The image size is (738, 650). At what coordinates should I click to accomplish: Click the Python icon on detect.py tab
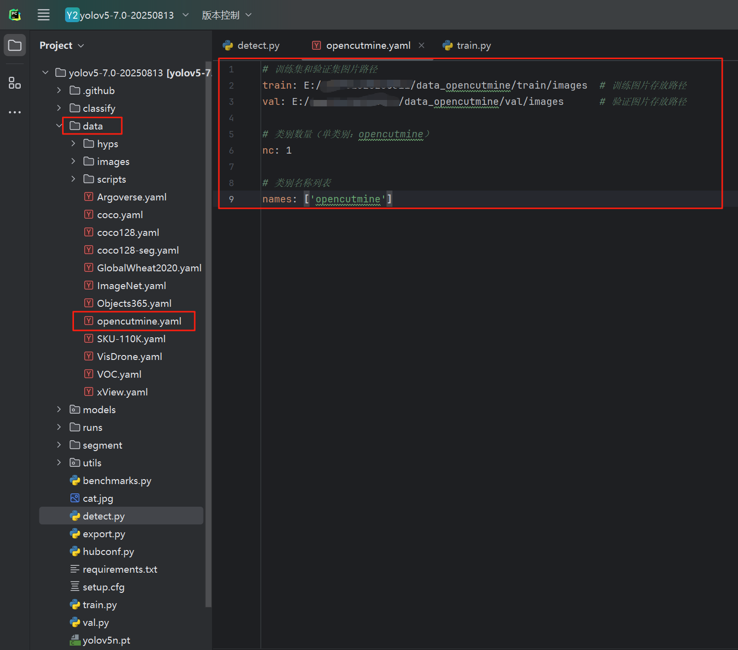point(228,45)
